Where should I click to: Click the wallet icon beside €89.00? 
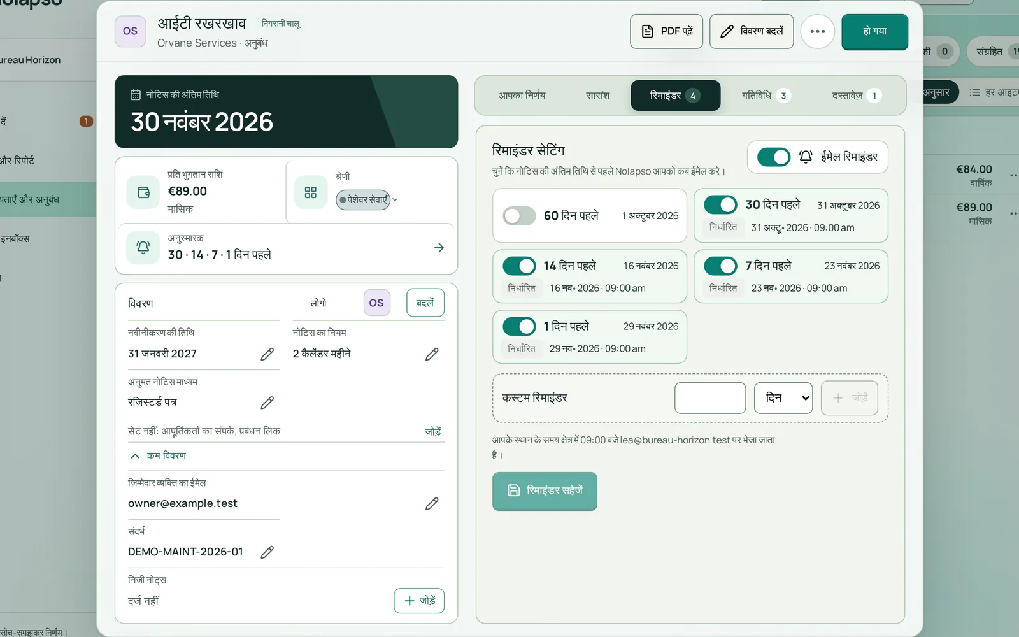click(143, 192)
